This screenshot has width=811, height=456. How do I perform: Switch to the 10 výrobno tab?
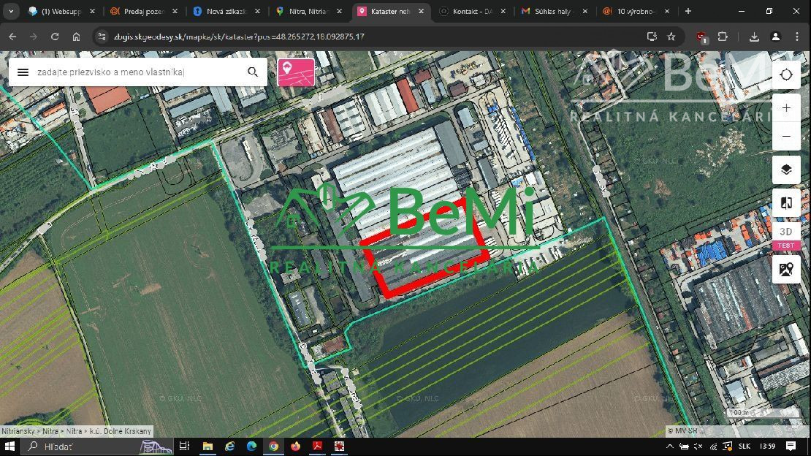[636, 11]
